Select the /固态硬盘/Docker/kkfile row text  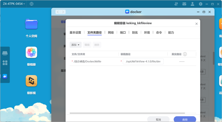(88, 61)
